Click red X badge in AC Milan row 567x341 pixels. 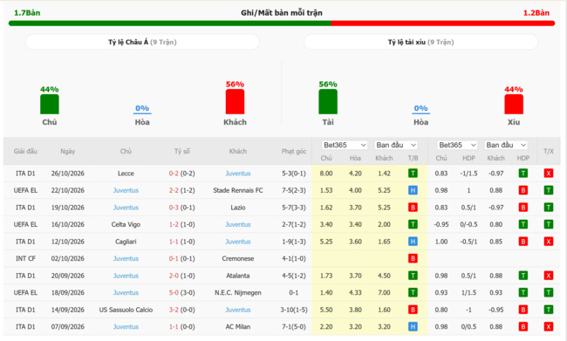549,326
